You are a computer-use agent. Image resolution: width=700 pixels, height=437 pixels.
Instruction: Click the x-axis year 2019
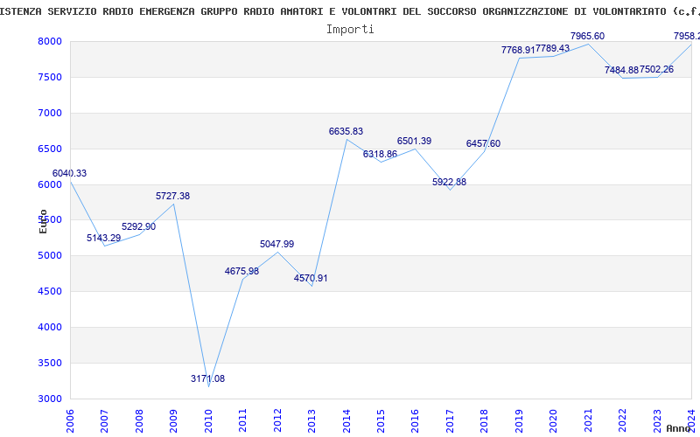click(x=519, y=421)
